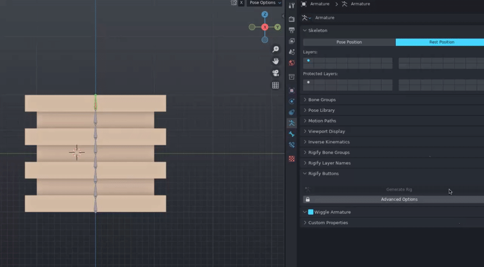Expand the Inverse Kinematics panel
The height and width of the screenshot is (267, 484).
coord(304,142)
